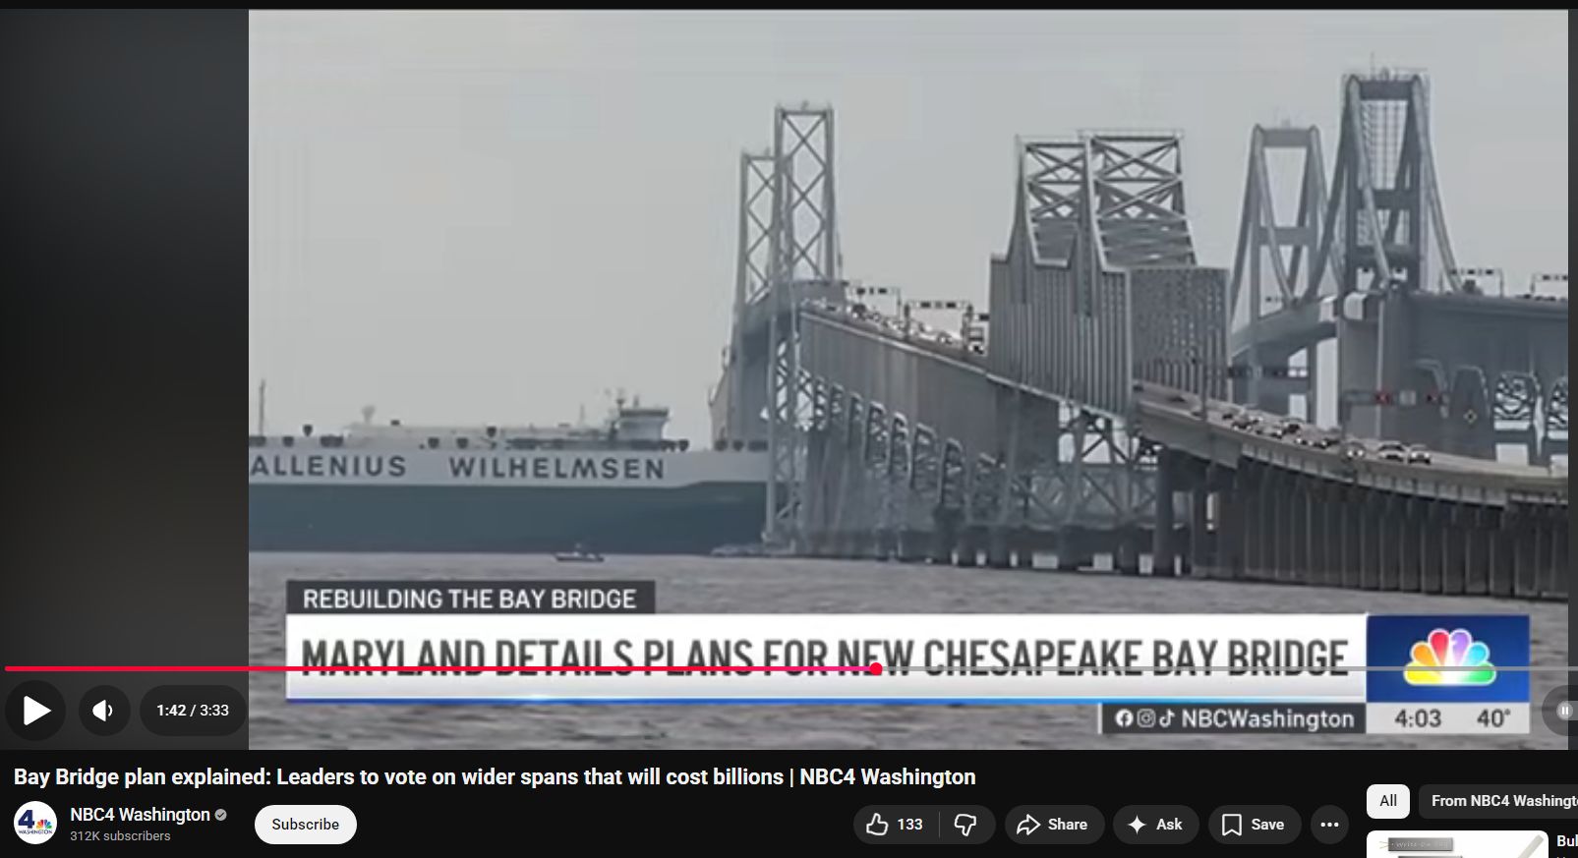The image size is (1578, 858).
Task: Open the more actions ellipsis menu
Action: click(1329, 825)
